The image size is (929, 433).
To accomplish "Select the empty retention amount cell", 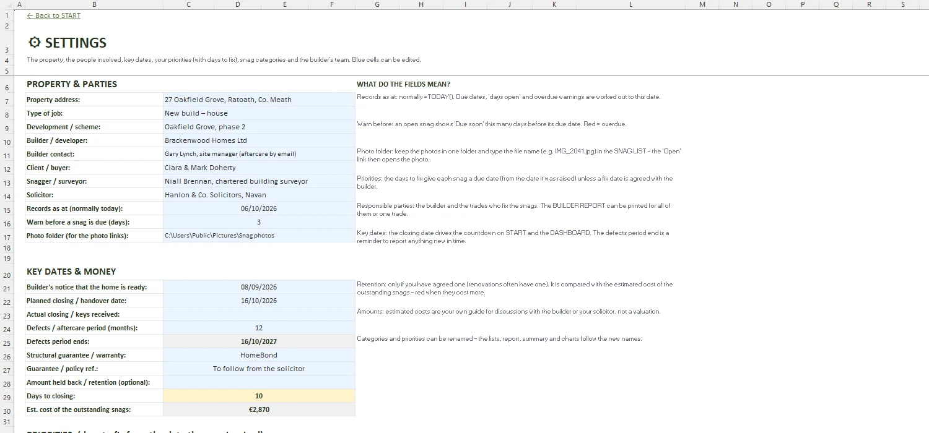I will tap(259, 382).
